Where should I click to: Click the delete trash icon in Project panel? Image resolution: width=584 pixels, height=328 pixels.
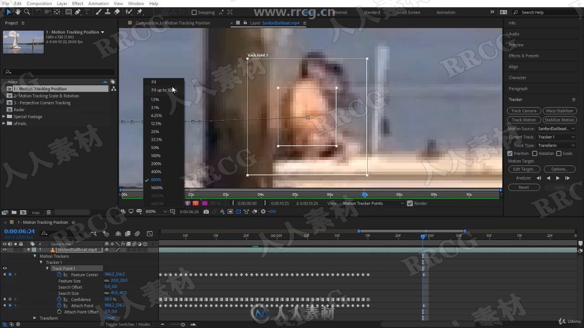(49, 212)
